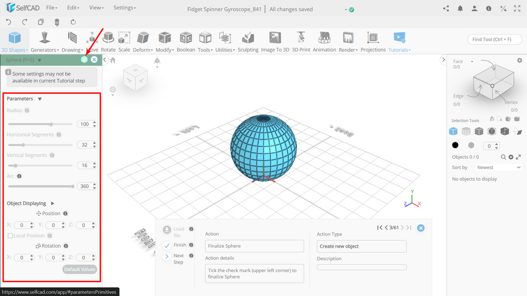This screenshot has width=527, height=296.
Task: Select solid cube selection mode
Action: [x=453, y=131]
